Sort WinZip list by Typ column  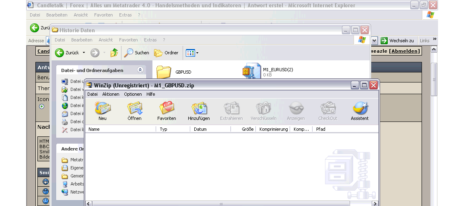click(173, 129)
